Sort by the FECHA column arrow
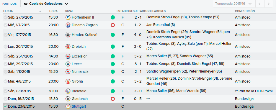 tap(40, 11)
